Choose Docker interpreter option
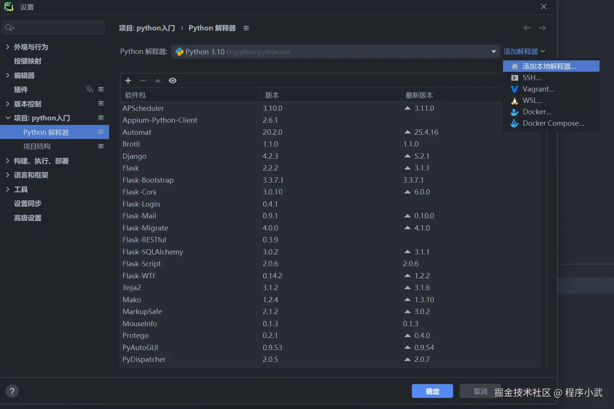This screenshot has height=409, width=614. pos(551,112)
